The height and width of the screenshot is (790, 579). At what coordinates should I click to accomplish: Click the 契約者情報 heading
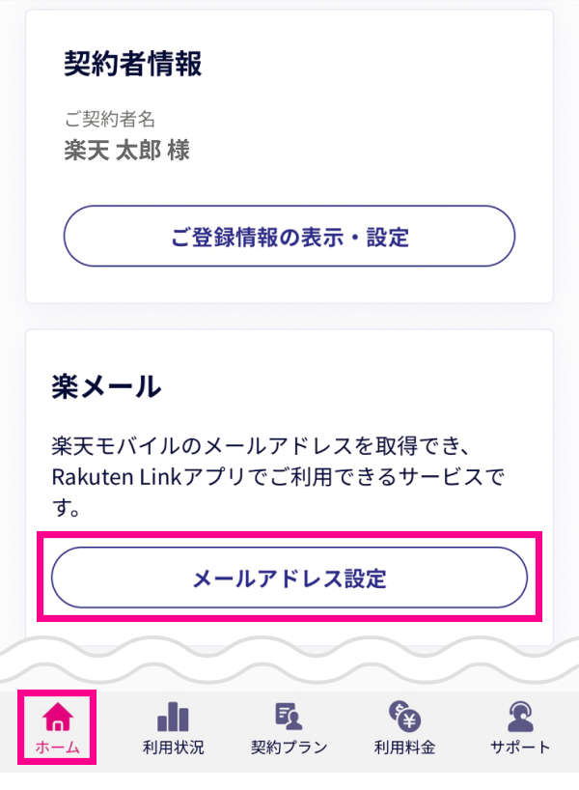tap(133, 64)
